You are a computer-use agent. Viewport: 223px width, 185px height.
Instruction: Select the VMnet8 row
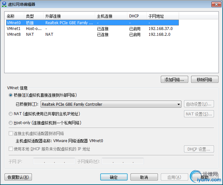(92, 34)
